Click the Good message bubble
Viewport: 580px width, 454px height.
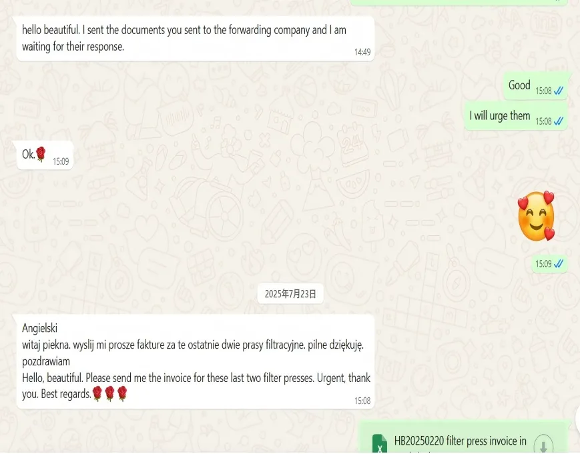(535, 86)
